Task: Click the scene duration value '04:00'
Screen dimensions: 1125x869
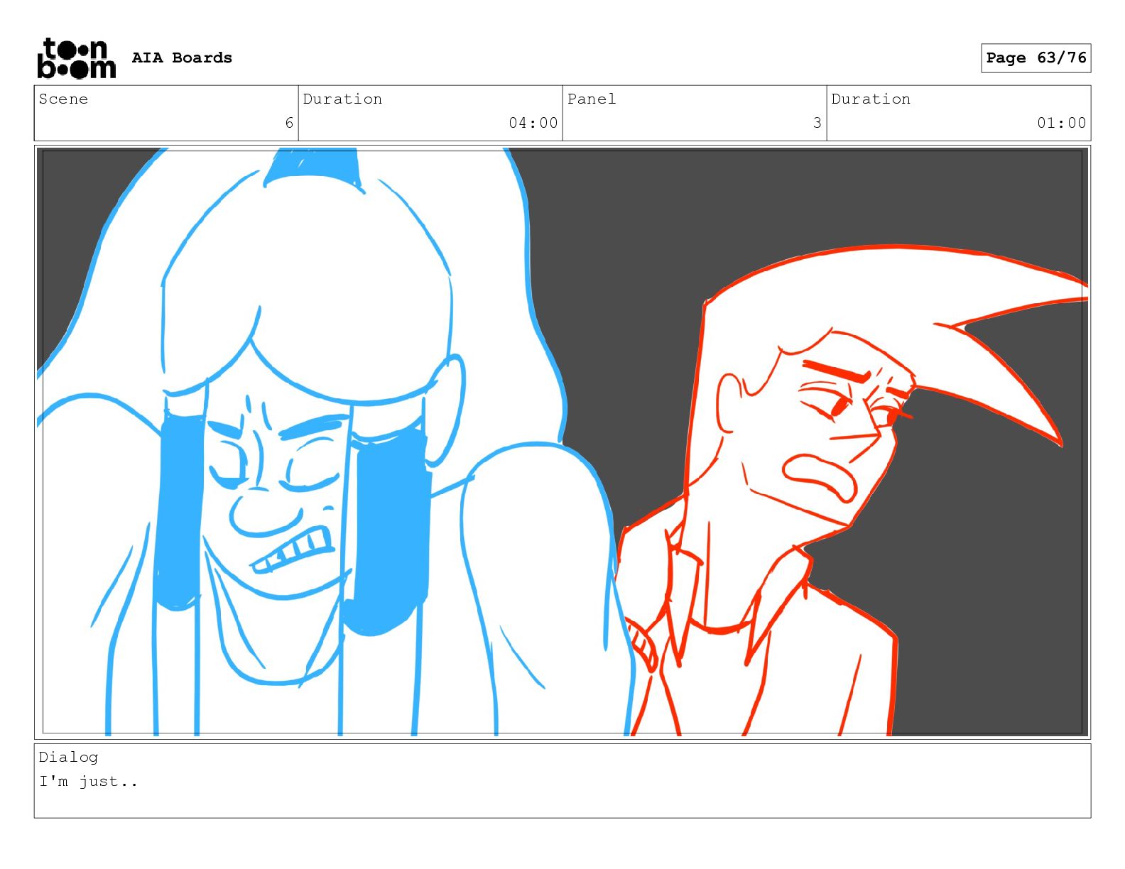Action: pyautogui.click(x=533, y=123)
